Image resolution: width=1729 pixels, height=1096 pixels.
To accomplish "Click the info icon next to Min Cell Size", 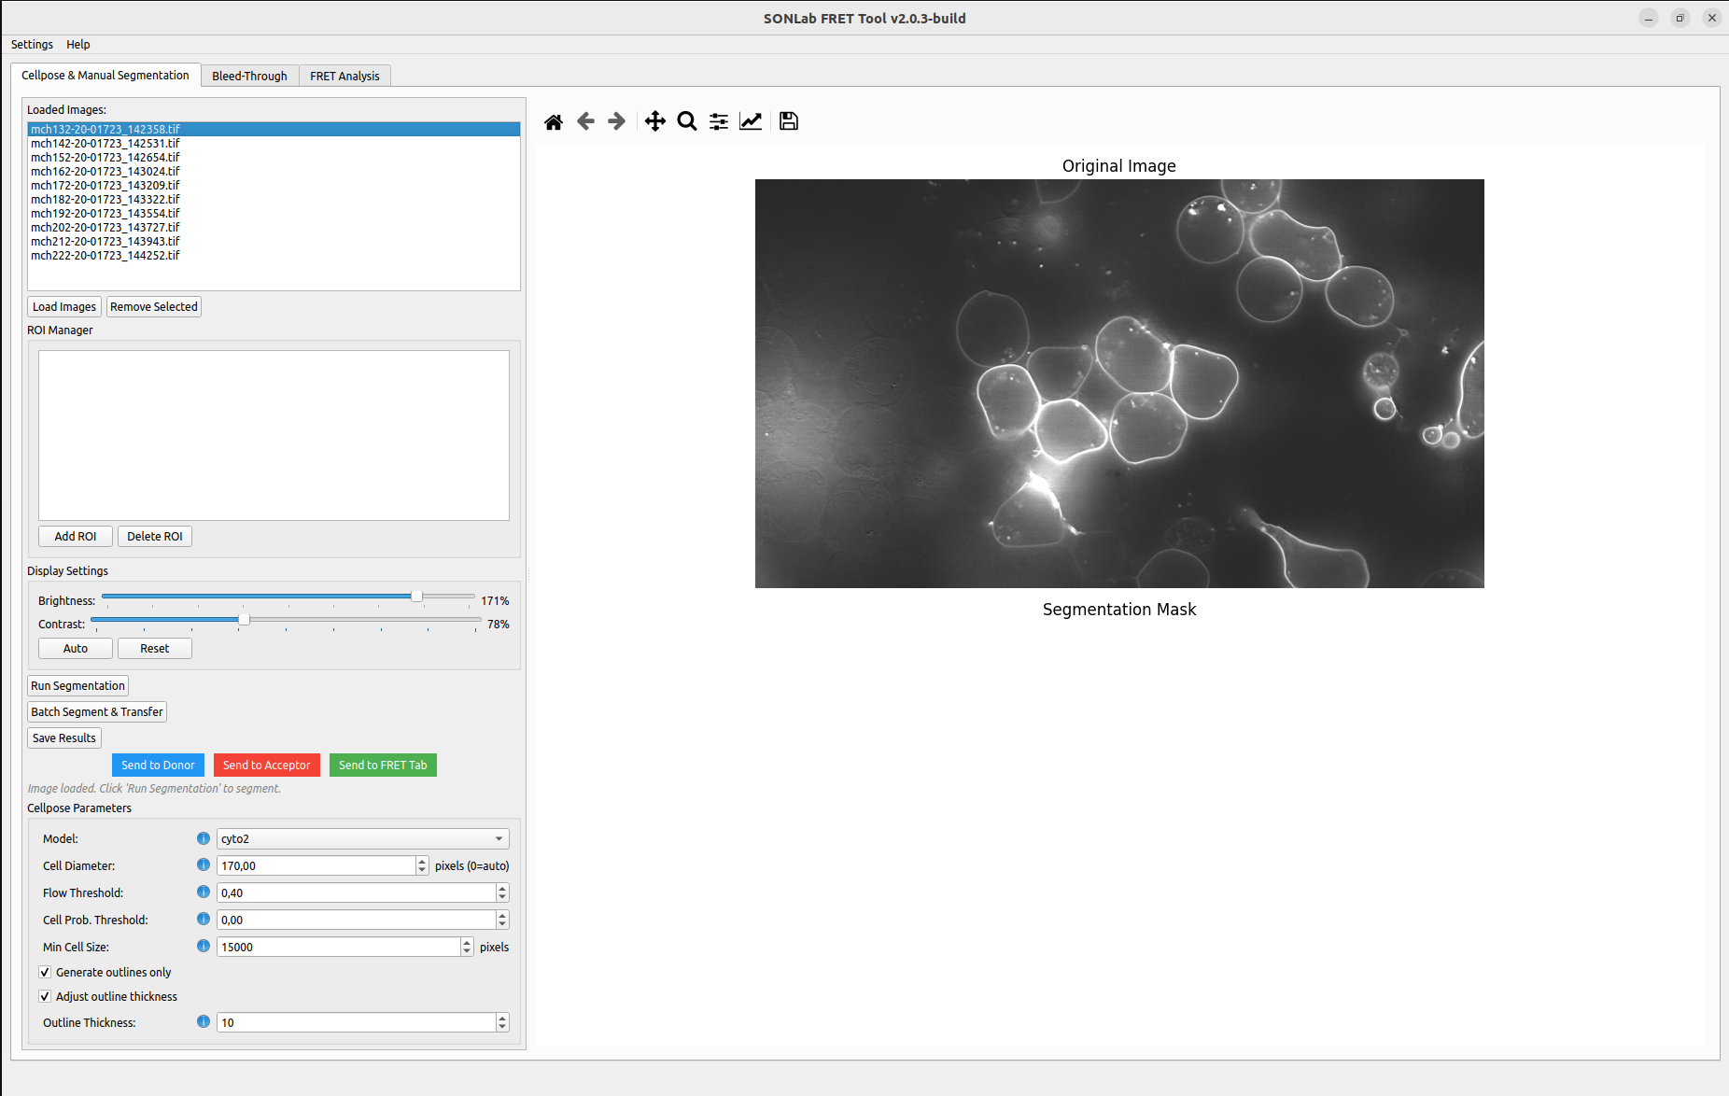I will 204,946.
